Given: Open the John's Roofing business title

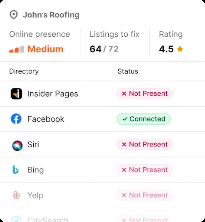Looking at the screenshot, I should pyautogui.click(x=51, y=15).
